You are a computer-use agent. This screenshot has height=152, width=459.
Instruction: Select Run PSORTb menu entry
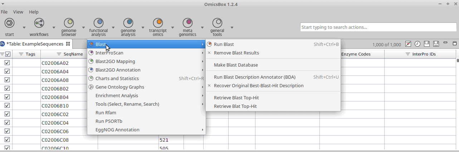pos(146,121)
